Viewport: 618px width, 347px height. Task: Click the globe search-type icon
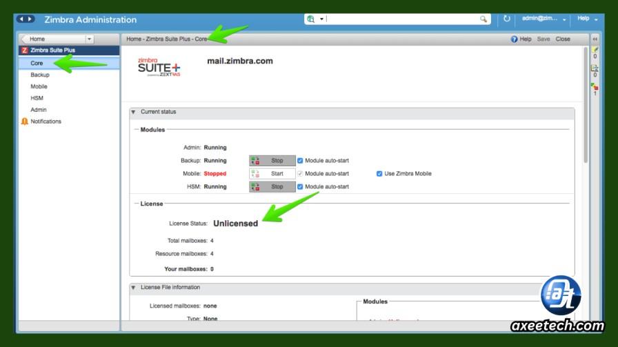click(x=311, y=19)
